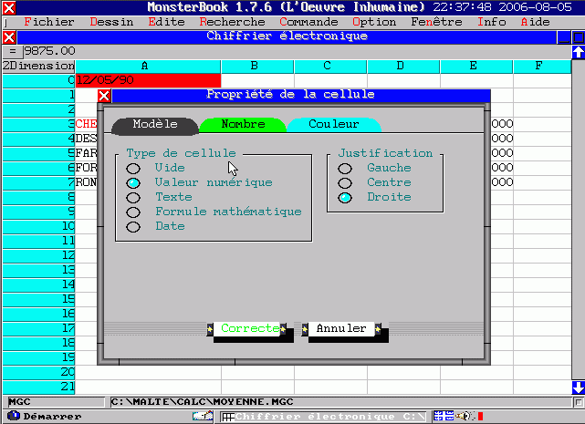Click the scroll down arrow of the spreadsheet
This screenshot has width=585, height=424.
(578, 388)
